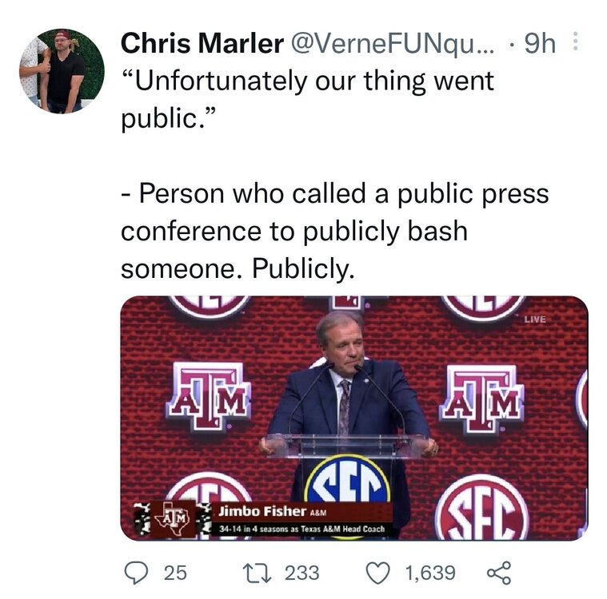Click the retweet count of 233
The height and width of the screenshot is (599, 607).
coord(302,573)
